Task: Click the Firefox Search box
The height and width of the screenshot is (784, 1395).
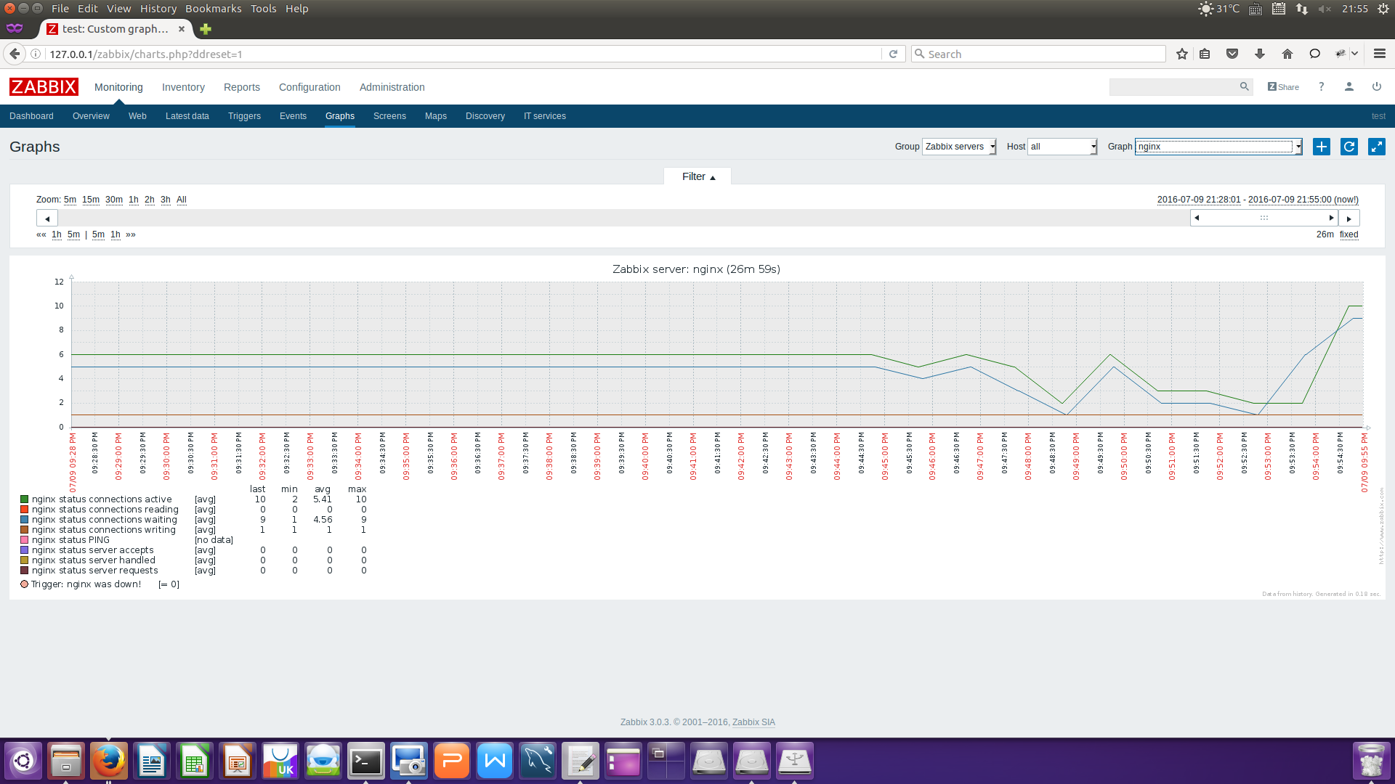Action: (x=1039, y=54)
